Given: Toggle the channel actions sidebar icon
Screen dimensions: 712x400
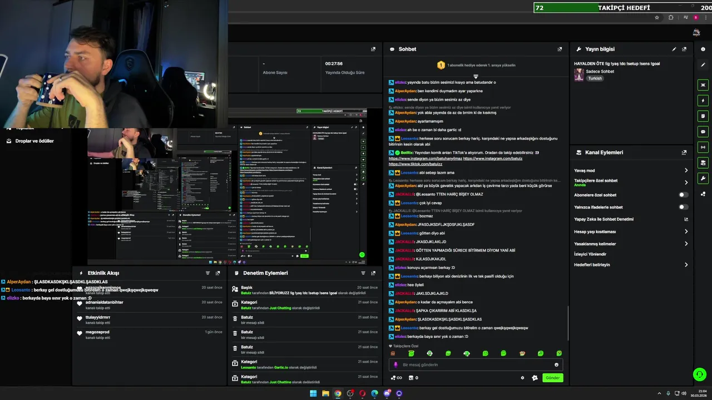Looking at the screenshot, I should tap(703, 163).
